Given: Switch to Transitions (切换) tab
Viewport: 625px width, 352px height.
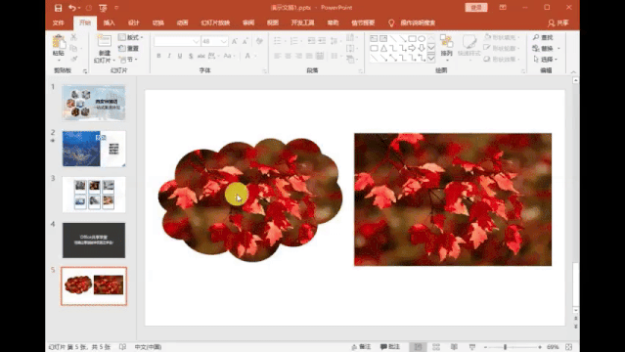Looking at the screenshot, I should [x=158, y=22].
